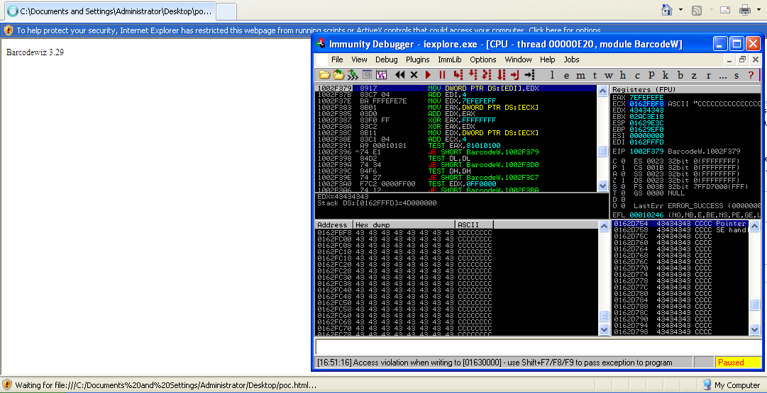This screenshot has width=767, height=393.
Task: Click the yellow Paused status indicator
Action: pyautogui.click(x=739, y=363)
